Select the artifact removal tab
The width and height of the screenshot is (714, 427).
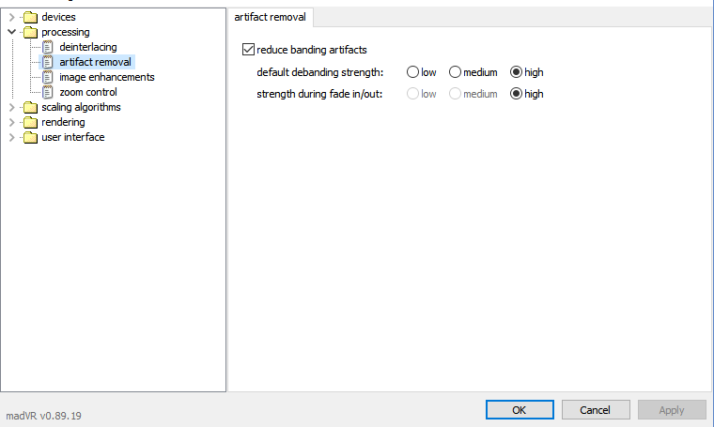[270, 17]
